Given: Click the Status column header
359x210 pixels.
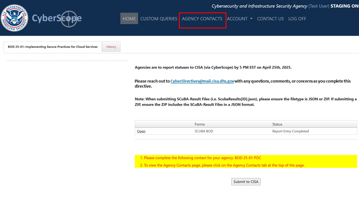Looking at the screenshot, I should click(277, 124).
